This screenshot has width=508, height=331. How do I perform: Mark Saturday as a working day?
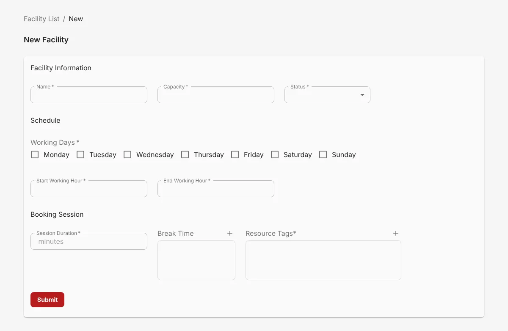point(275,154)
